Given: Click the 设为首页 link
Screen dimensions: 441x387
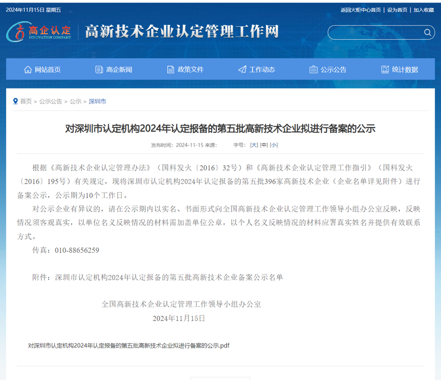Looking at the screenshot, I should (397, 10).
